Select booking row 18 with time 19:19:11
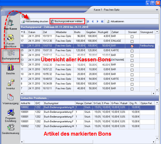The image size is (161, 144). pyautogui.click(x=88, y=36)
